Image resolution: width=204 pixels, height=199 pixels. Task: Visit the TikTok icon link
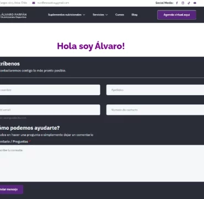tap(189, 3)
